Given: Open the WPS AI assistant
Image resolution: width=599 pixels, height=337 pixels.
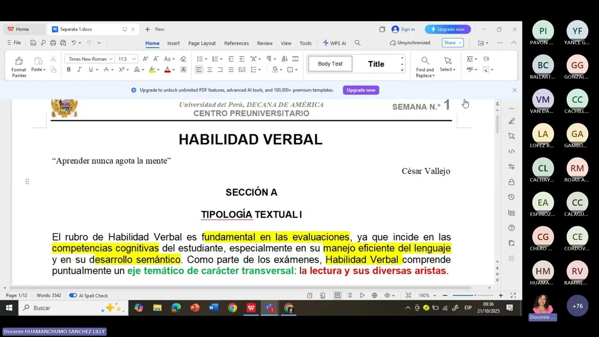Looking at the screenshot, I should [335, 43].
